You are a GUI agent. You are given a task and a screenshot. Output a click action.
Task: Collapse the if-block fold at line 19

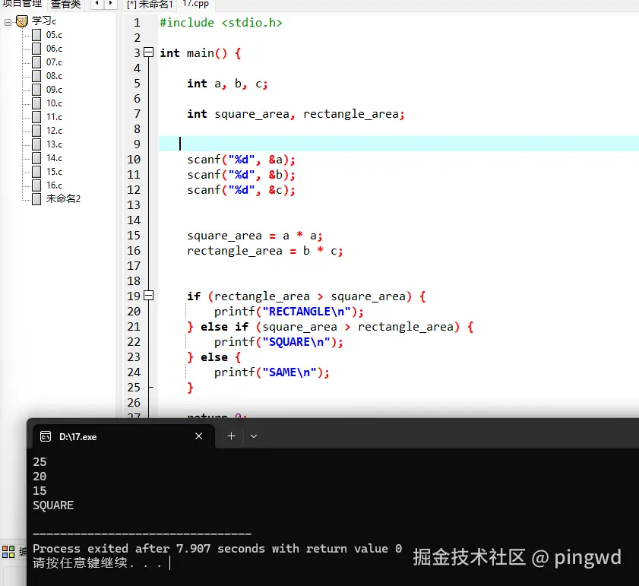pyautogui.click(x=149, y=296)
